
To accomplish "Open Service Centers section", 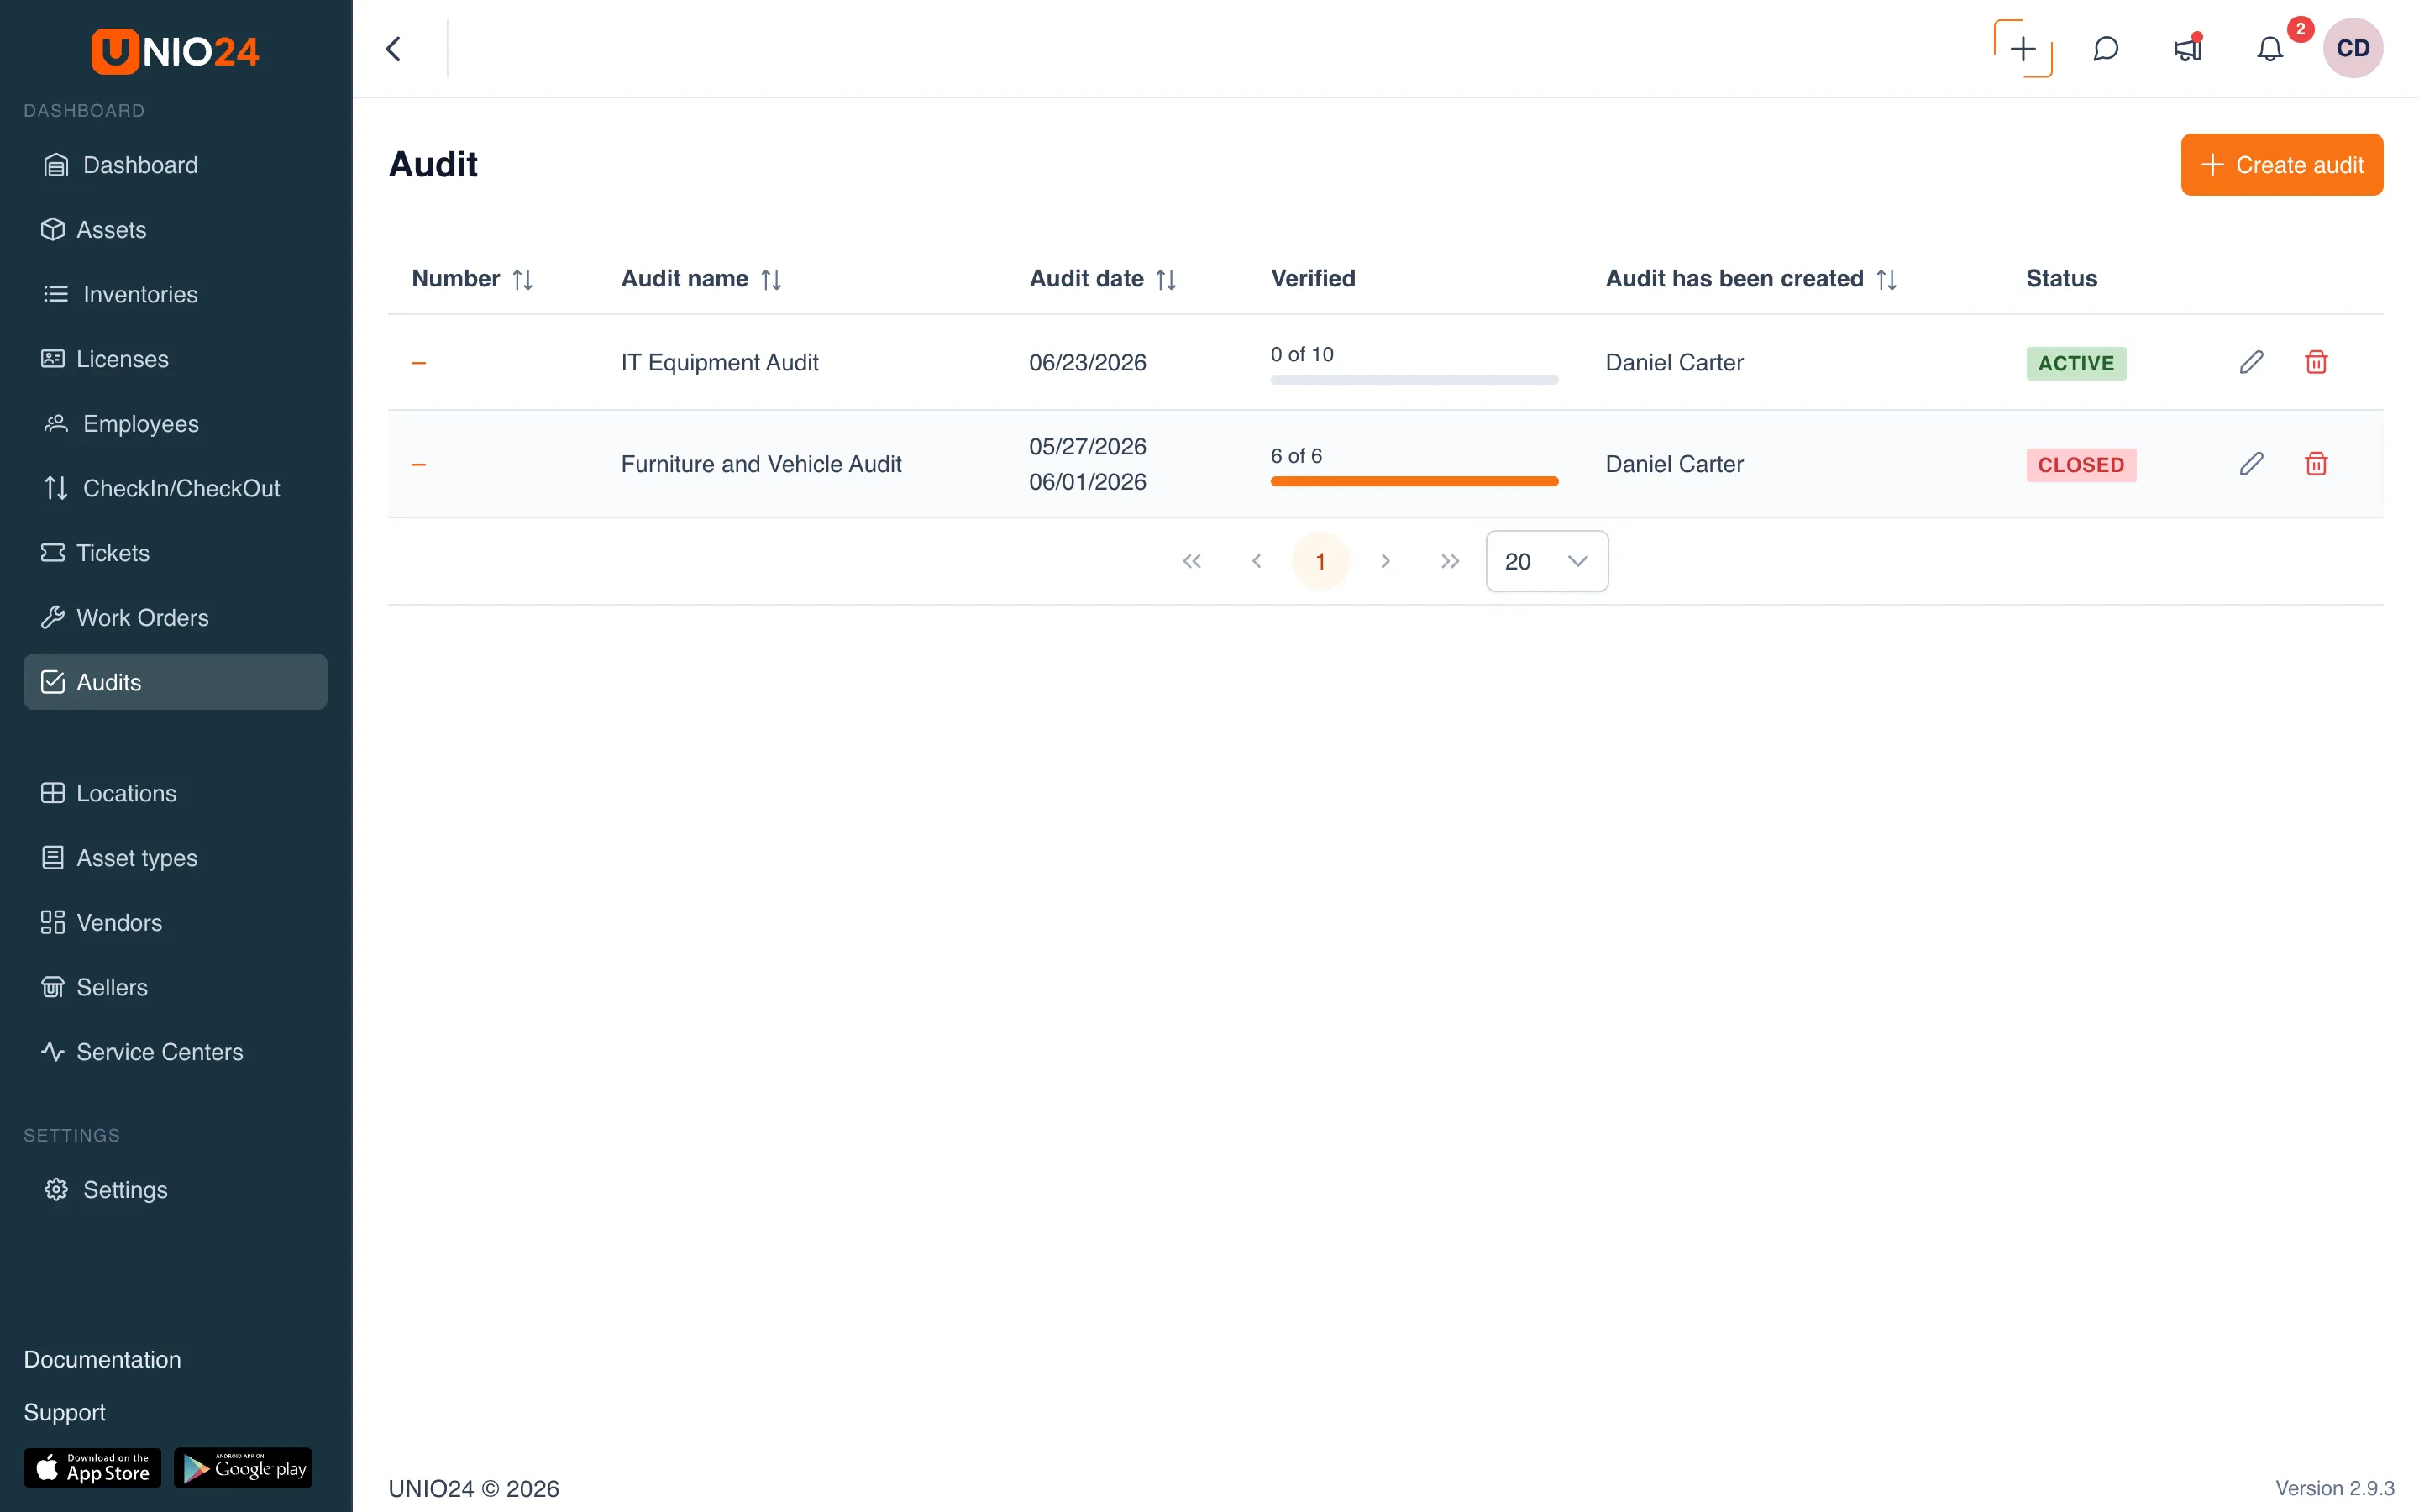I will tap(175, 1052).
